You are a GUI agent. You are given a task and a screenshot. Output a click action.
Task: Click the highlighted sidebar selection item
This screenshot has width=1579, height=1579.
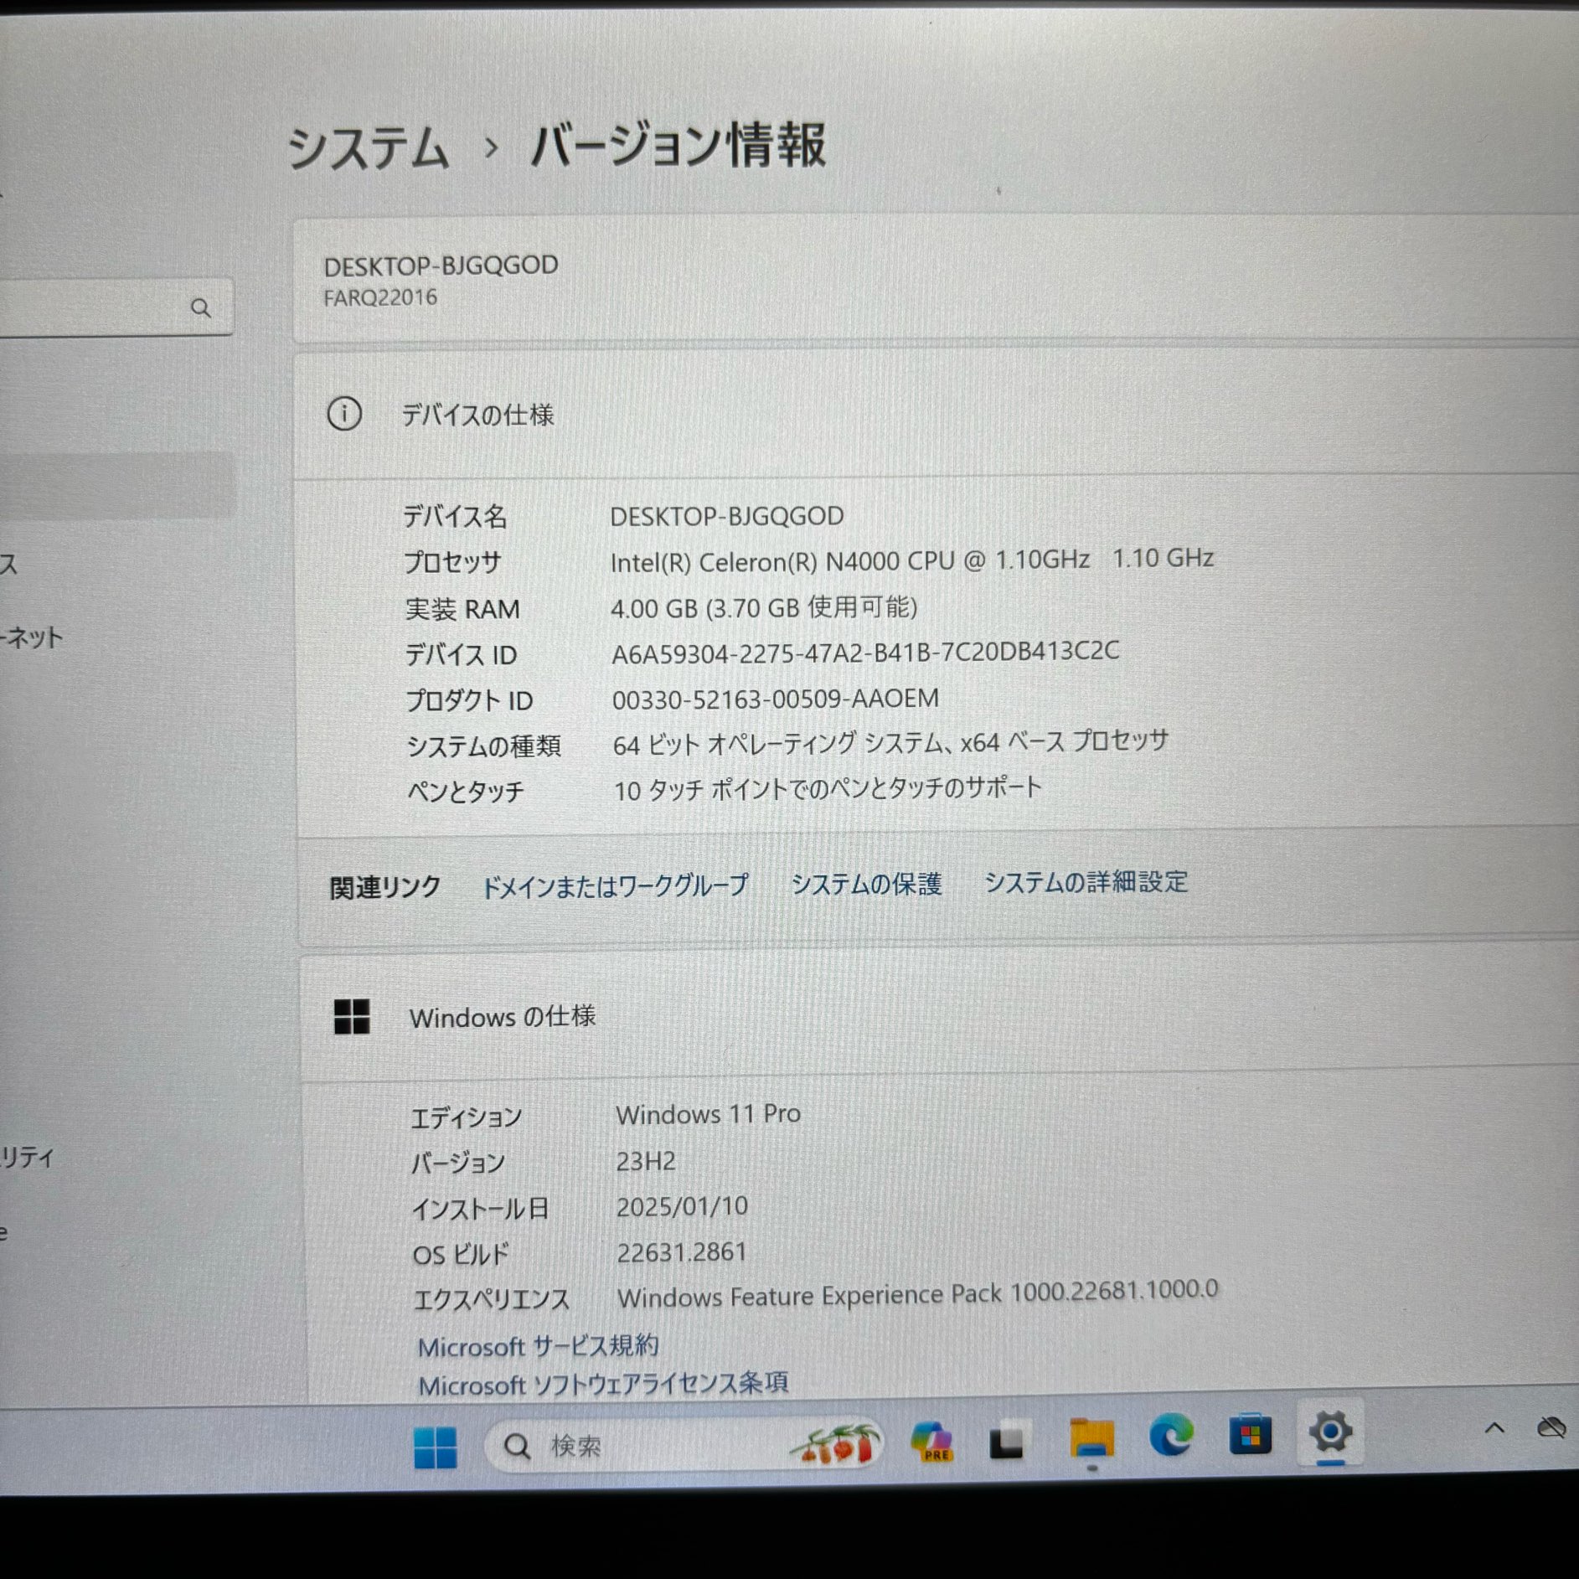117,485
